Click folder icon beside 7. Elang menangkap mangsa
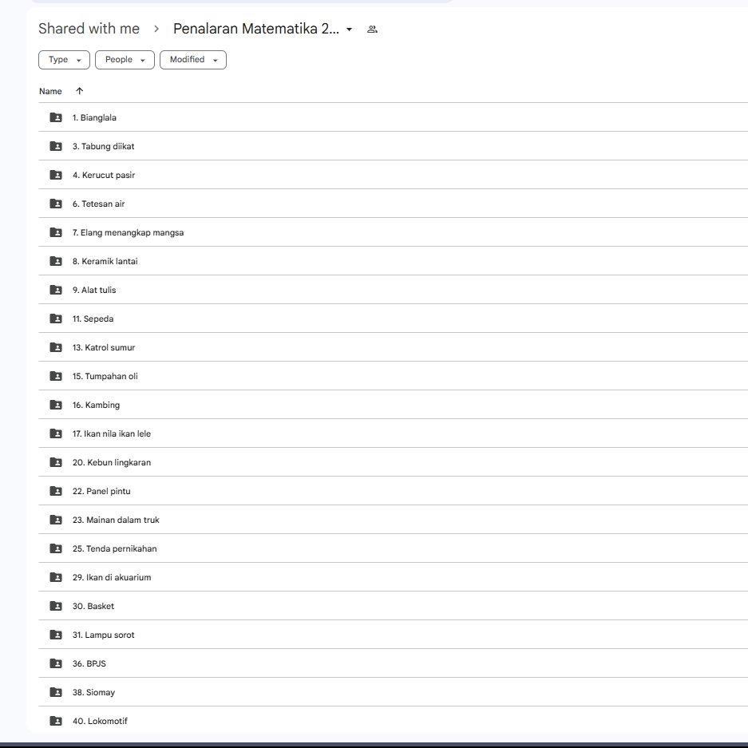Viewport: 748px width, 748px height. coord(56,232)
